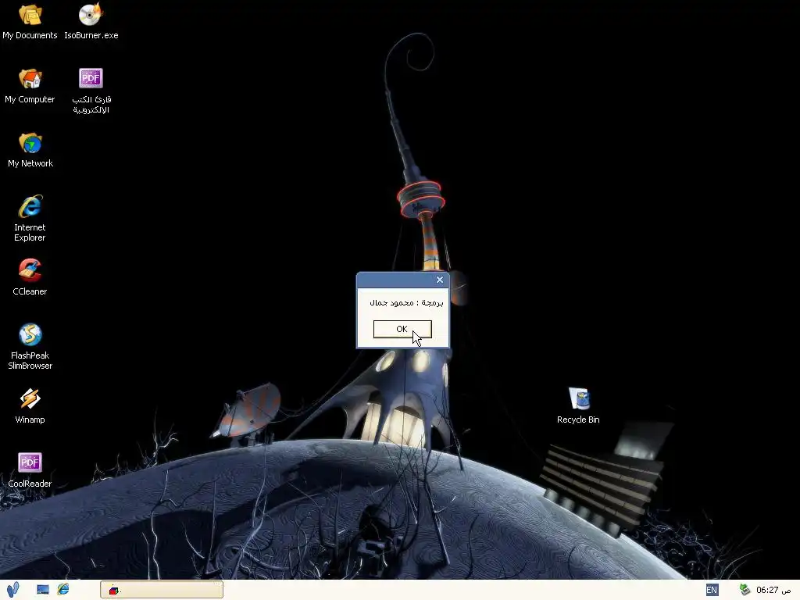Select the Recycle Bin icon
Viewport: 800px width, 600px height.
click(578, 406)
